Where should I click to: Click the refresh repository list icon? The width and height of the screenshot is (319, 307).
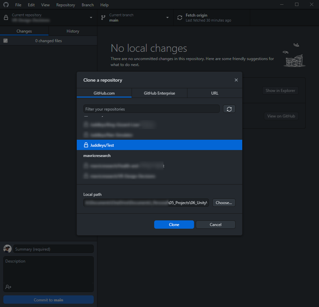tap(229, 109)
